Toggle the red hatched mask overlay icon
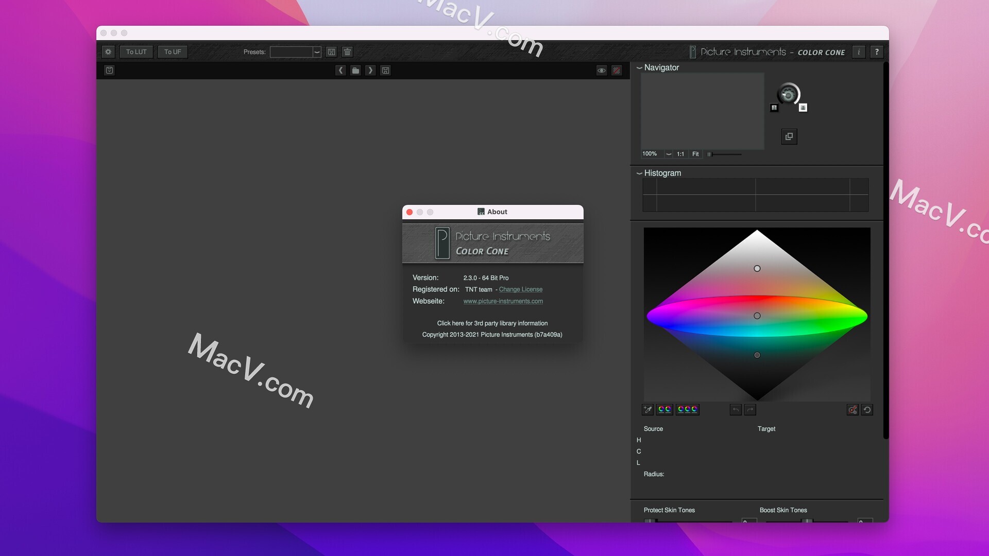The width and height of the screenshot is (989, 556). tap(617, 71)
